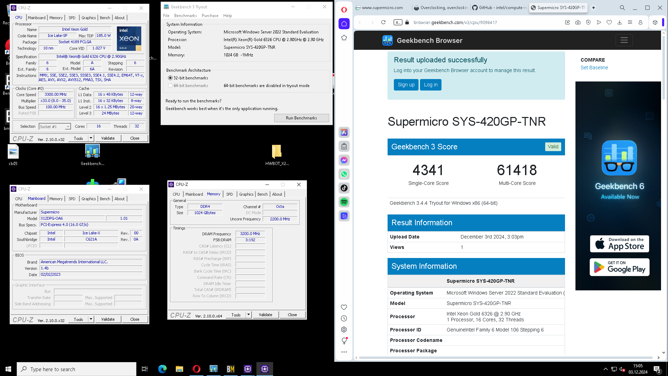Open TikTok in Opera sidebar
668x376 pixels.
point(344,188)
